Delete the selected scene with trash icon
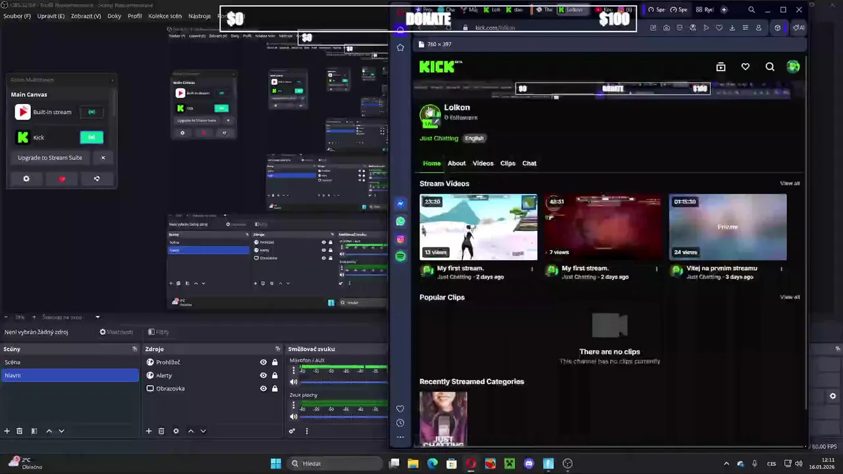The width and height of the screenshot is (843, 474). (20, 431)
